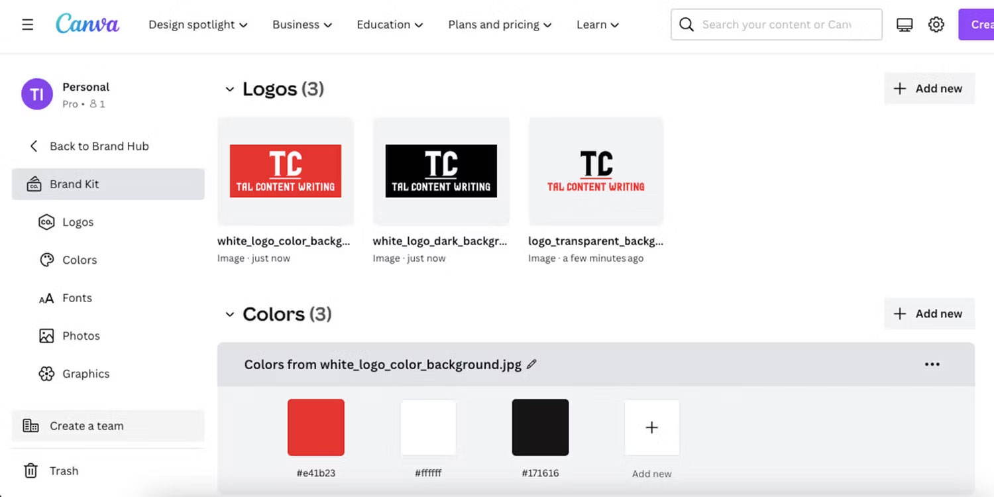Click Add new in Logos section
Screen dimensions: 994x497
929,89
